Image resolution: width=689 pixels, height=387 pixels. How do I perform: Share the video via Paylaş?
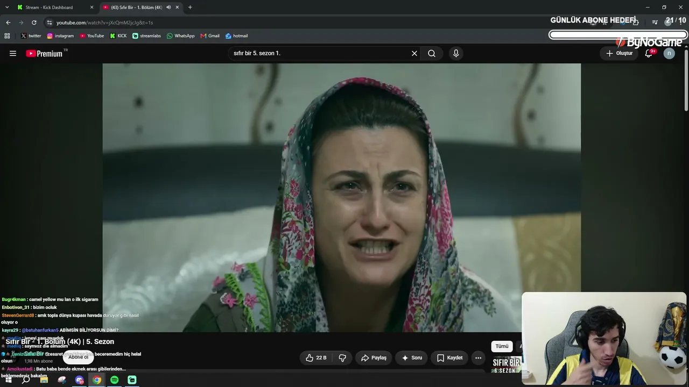point(374,357)
